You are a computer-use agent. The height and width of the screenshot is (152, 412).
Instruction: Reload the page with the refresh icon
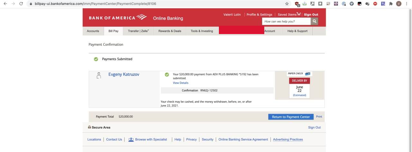(21, 4)
